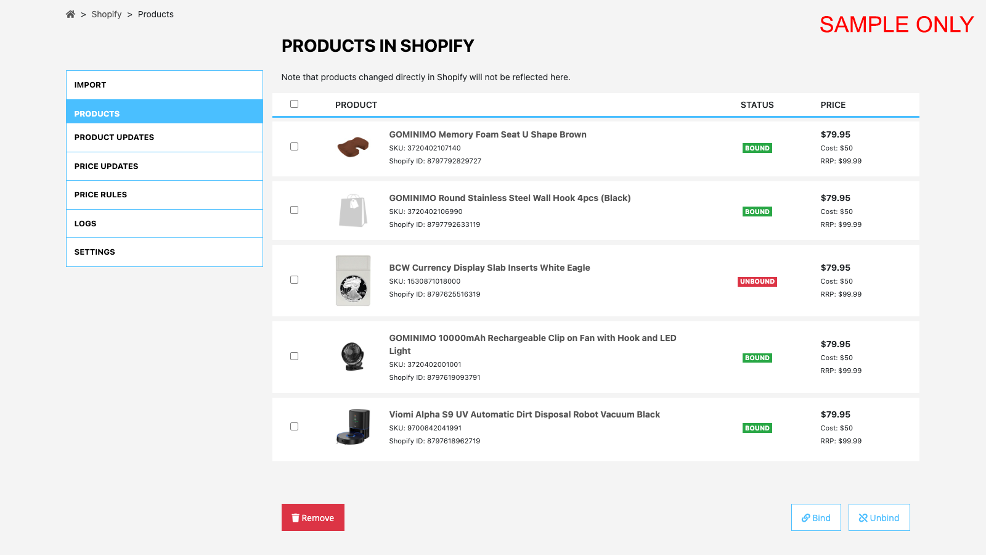Click the Memory Foam Seat product thumbnail

tap(352, 148)
